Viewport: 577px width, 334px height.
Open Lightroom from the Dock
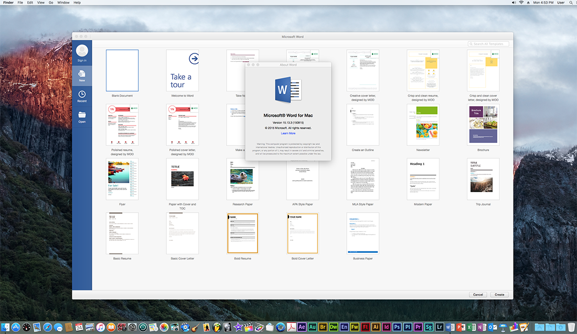click(x=440, y=327)
